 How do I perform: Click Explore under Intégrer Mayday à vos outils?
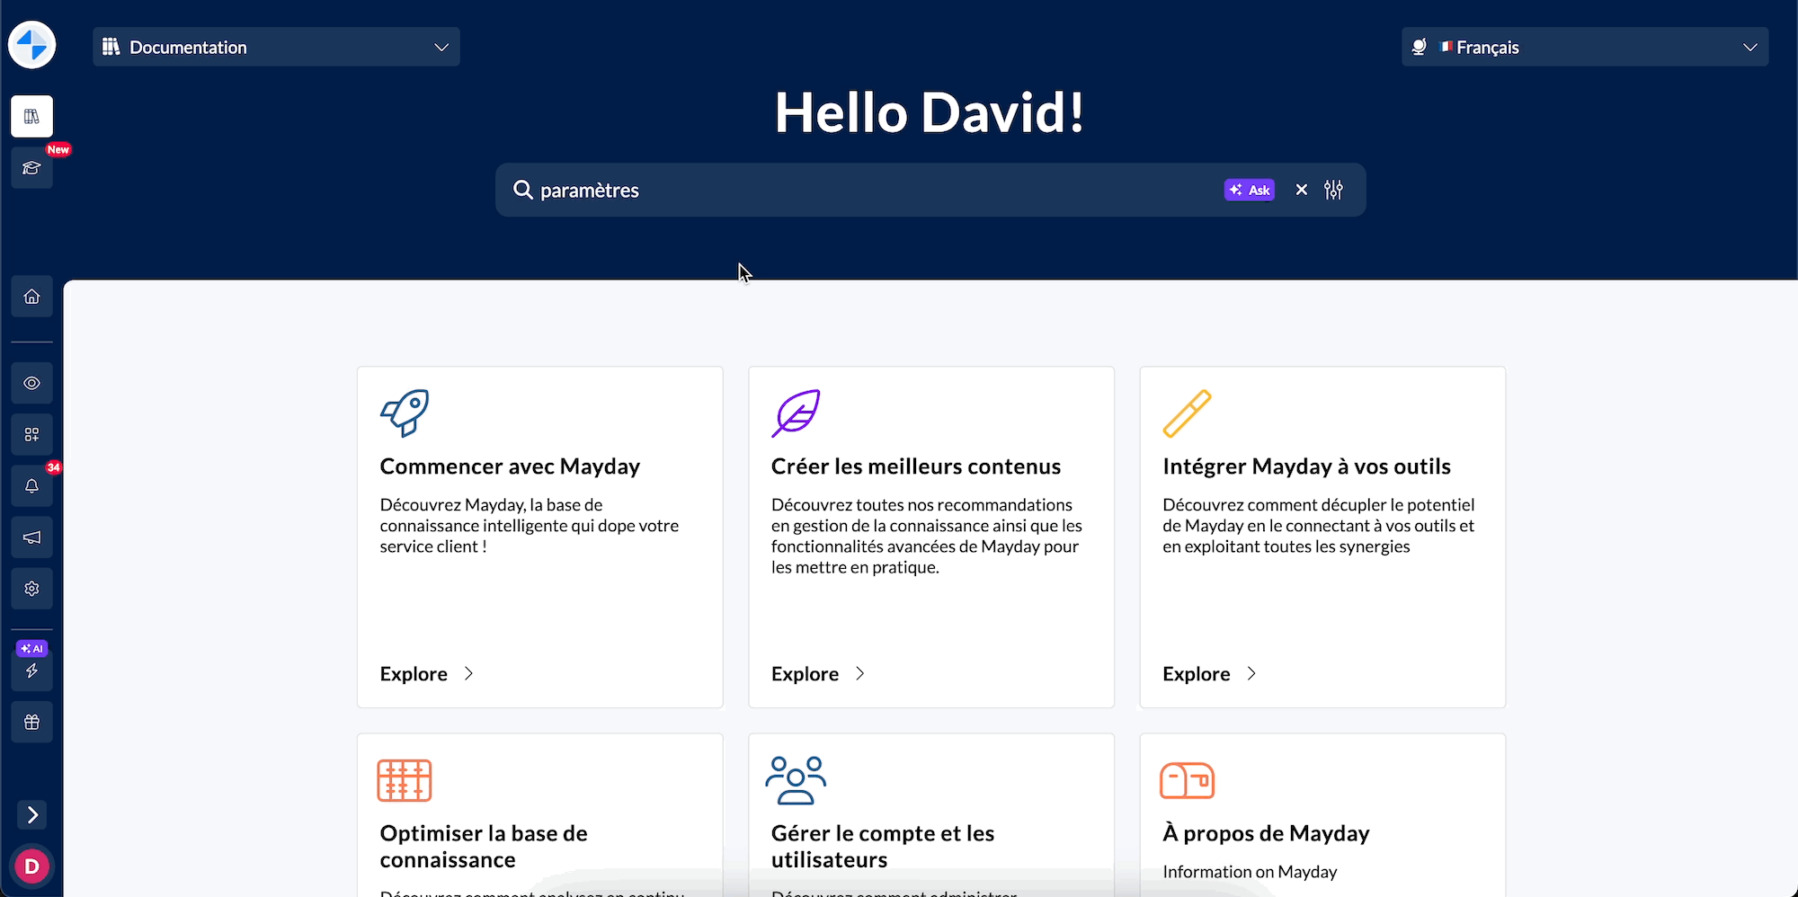tap(1209, 674)
